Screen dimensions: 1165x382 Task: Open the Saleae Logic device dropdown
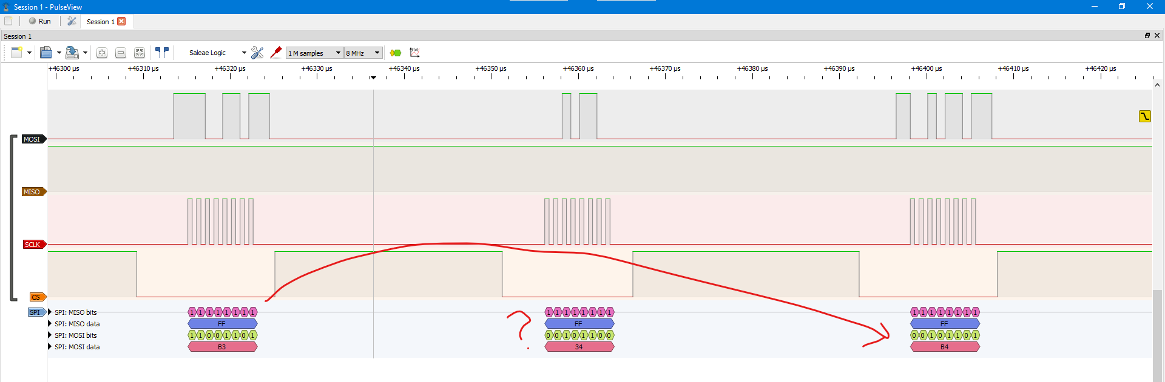pos(216,53)
